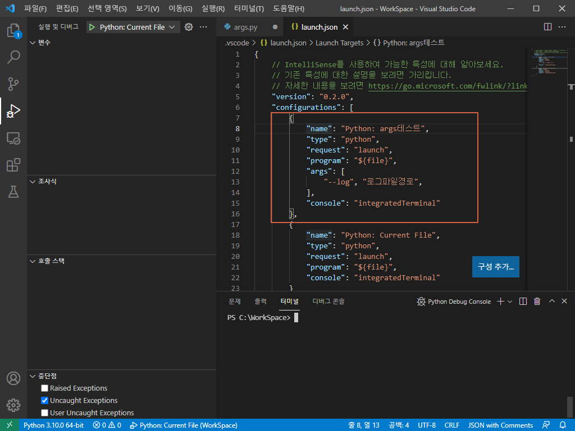Change the UTF-8 encoding setting

click(x=427, y=425)
